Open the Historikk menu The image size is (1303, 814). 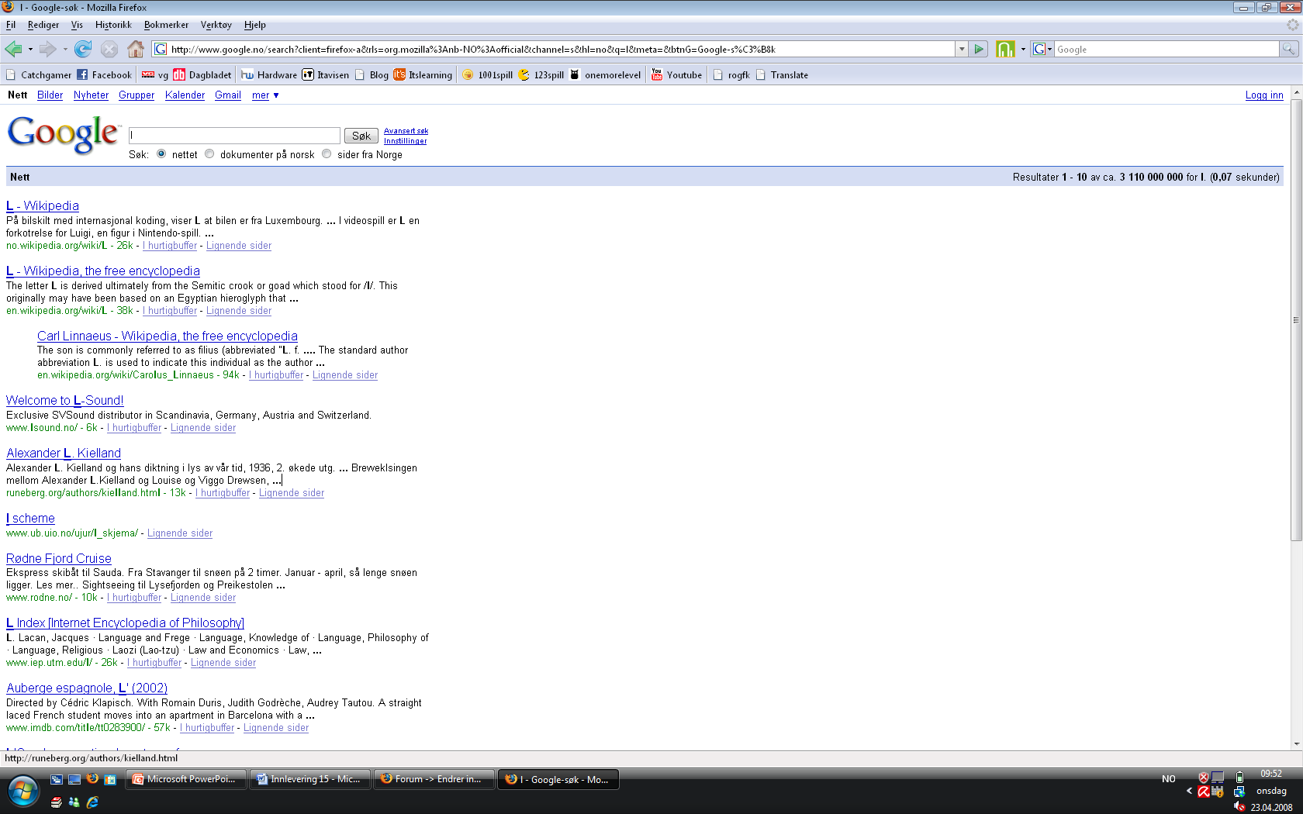tap(113, 25)
